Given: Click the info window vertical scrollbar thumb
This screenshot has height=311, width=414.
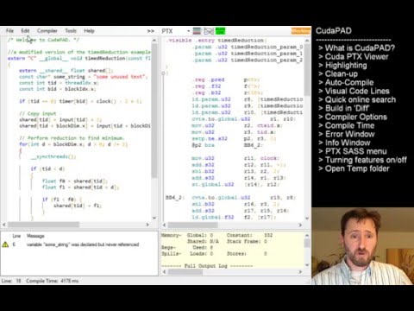Looking at the screenshot, I should tap(307, 244).
